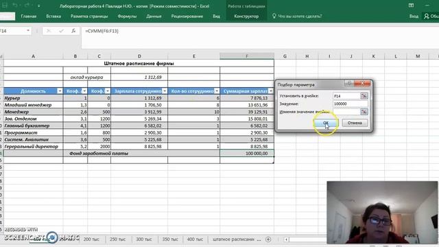439x247 pixels.
Task: Open the Зарплата сотрудника filter dropdown
Action: tap(165, 91)
